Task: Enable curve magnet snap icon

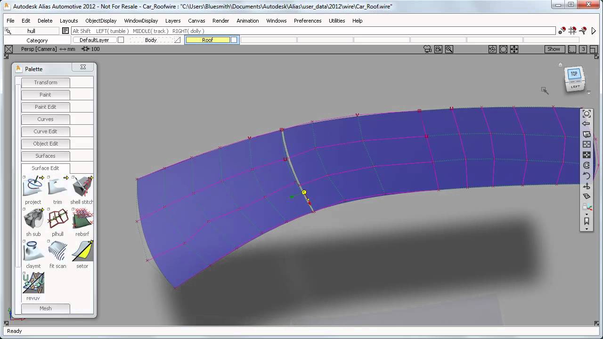Action: click(583, 31)
